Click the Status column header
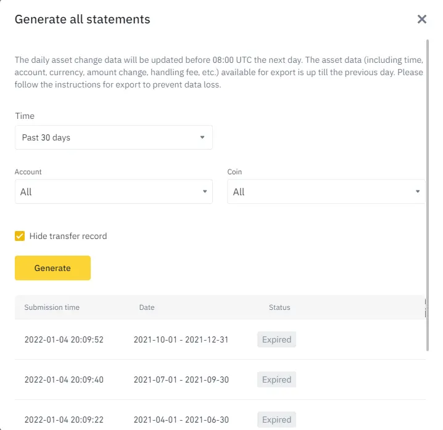Viewport: 443px width, 430px height. coord(279,307)
